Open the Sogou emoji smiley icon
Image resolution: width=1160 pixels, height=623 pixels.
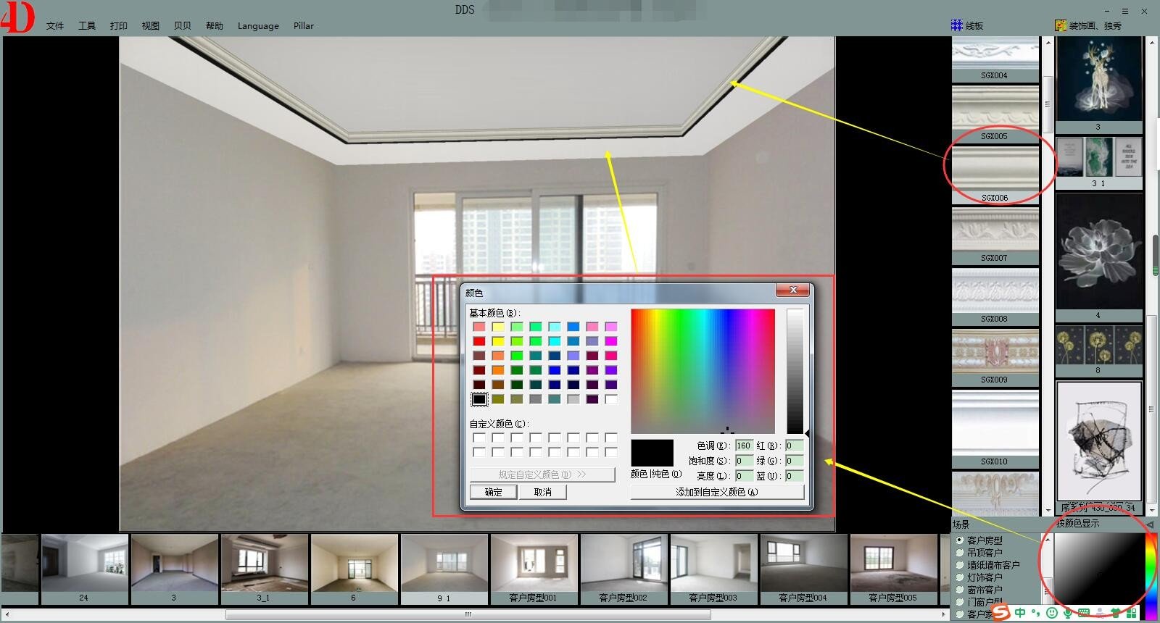pos(1051,613)
